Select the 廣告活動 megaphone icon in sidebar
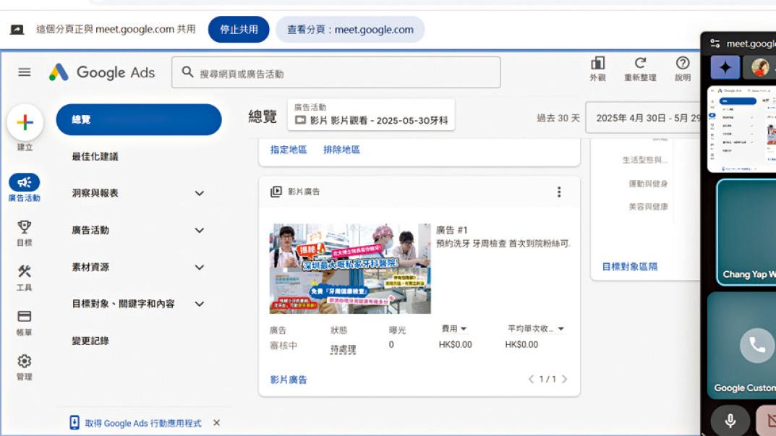776x436 pixels. [x=26, y=181]
